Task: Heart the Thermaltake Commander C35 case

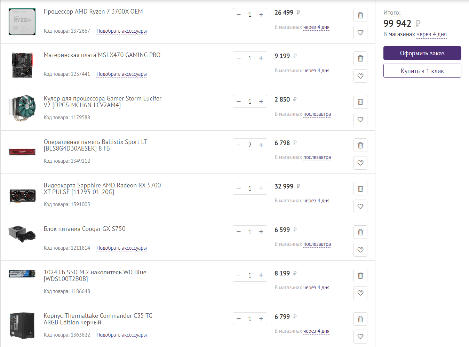Action: click(x=360, y=337)
